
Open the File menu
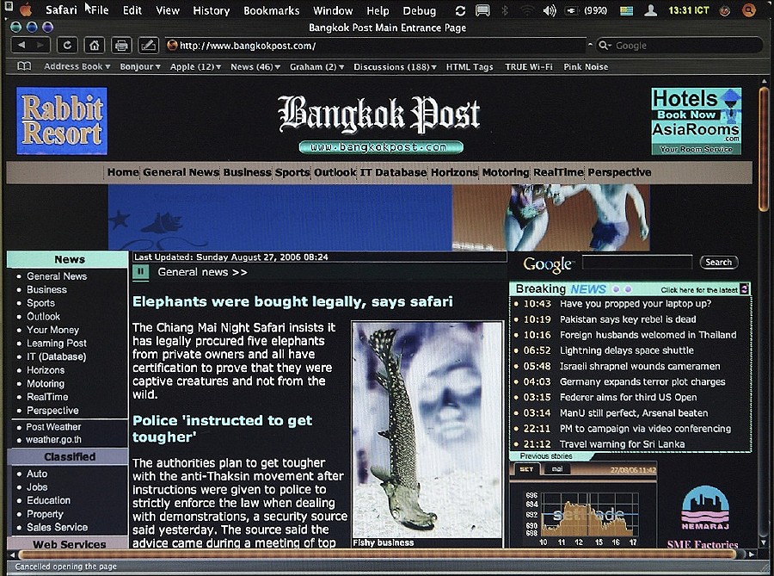pos(100,10)
